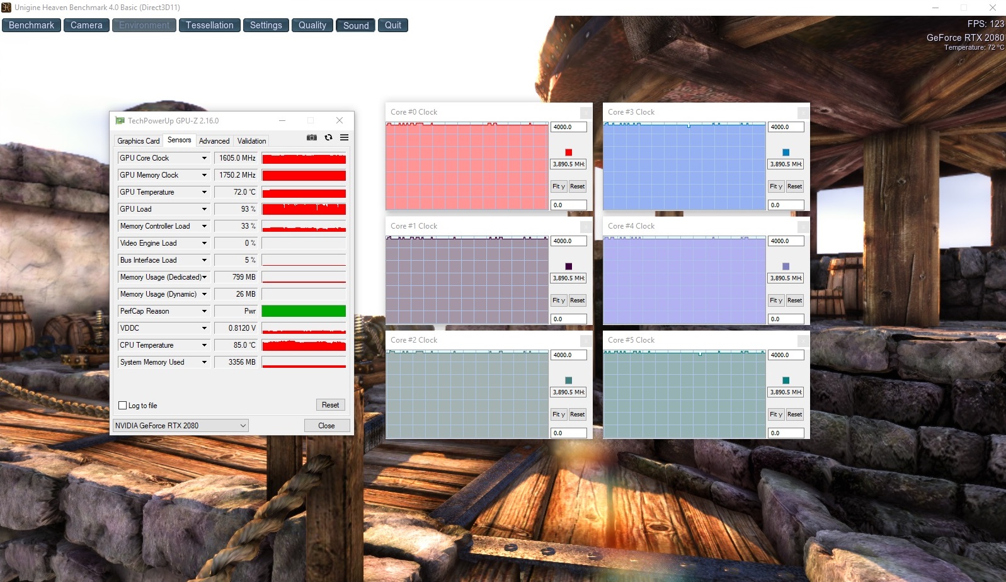Click the Core #0 Clock red color square
The width and height of the screenshot is (1006, 582).
pyautogui.click(x=568, y=152)
